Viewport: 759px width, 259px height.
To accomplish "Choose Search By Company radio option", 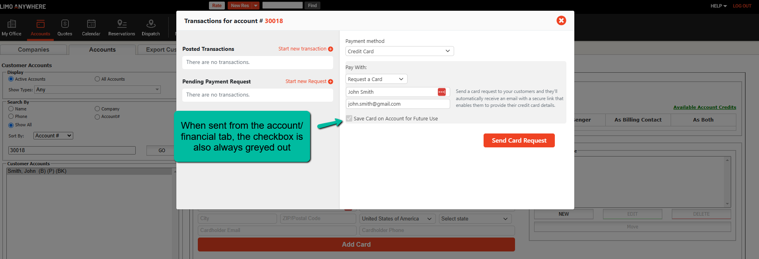I will click(97, 109).
